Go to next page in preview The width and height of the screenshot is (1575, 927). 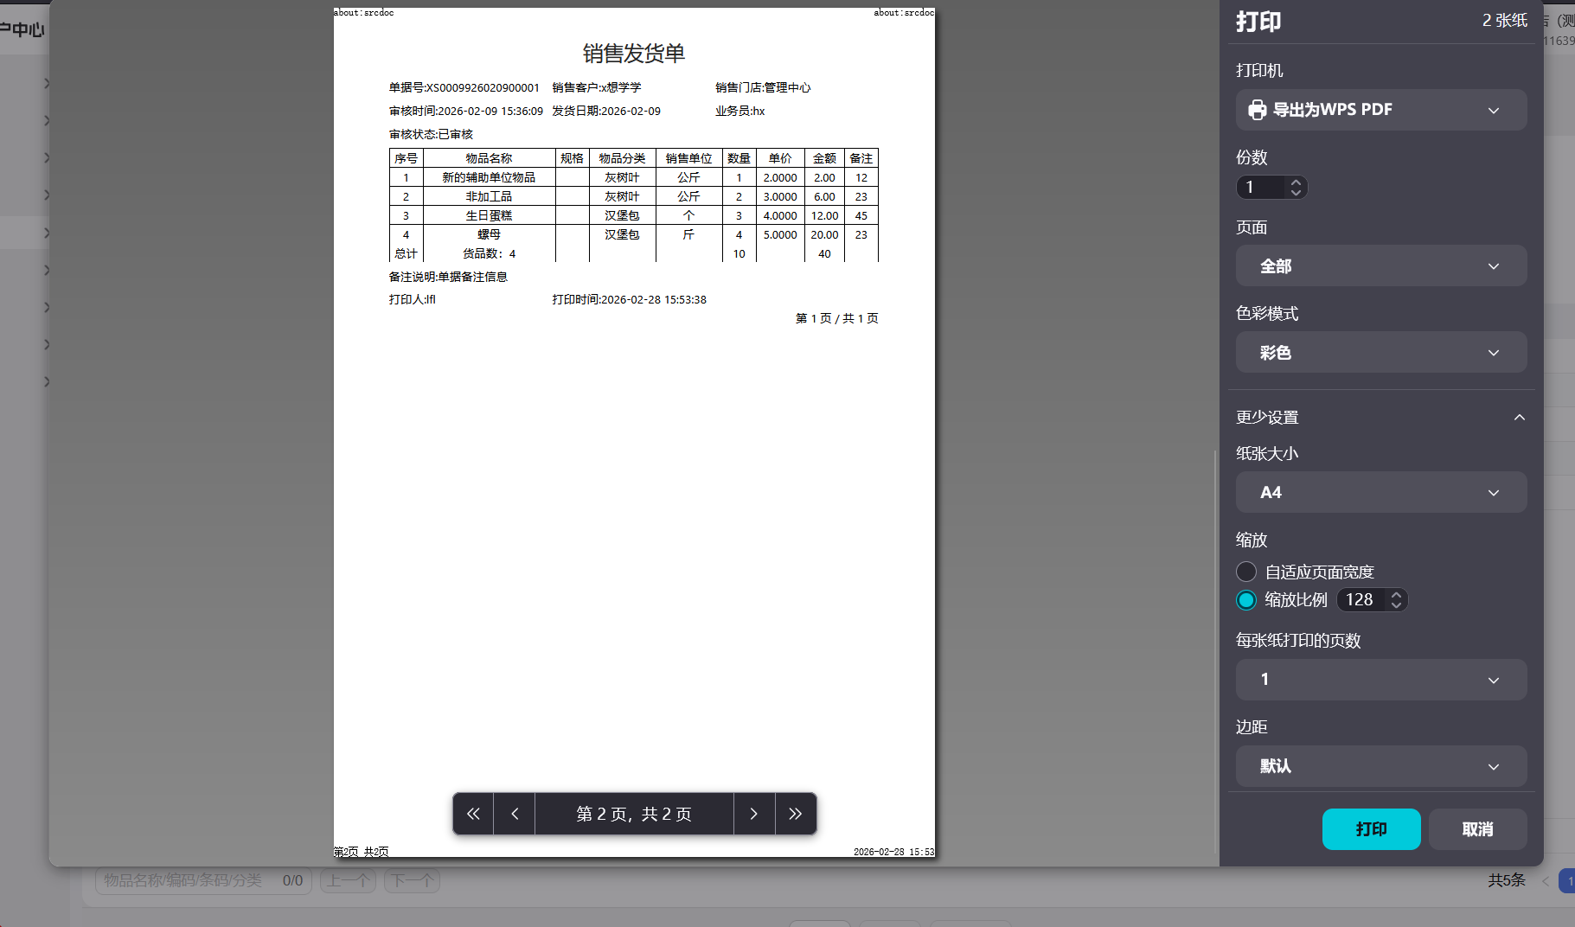point(754,814)
